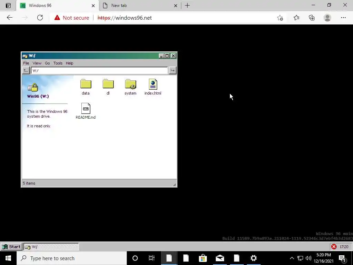Close the New tab
This screenshot has width=353, height=265.
click(x=175, y=6)
